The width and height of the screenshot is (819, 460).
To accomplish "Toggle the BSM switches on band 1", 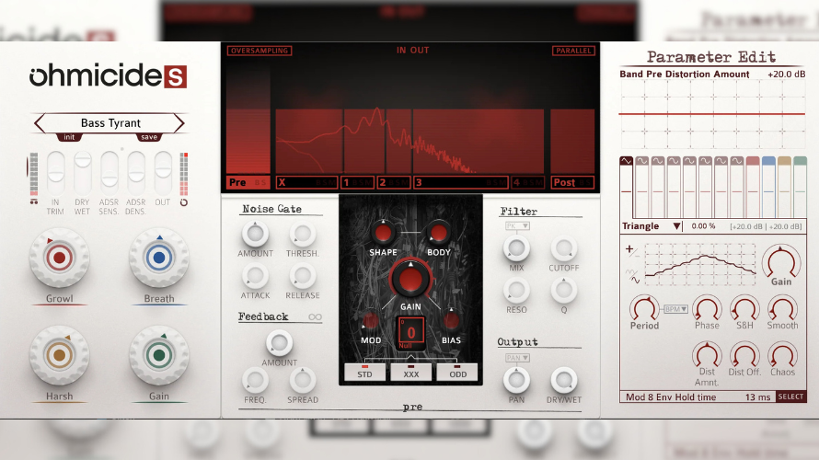I will coord(363,183).
